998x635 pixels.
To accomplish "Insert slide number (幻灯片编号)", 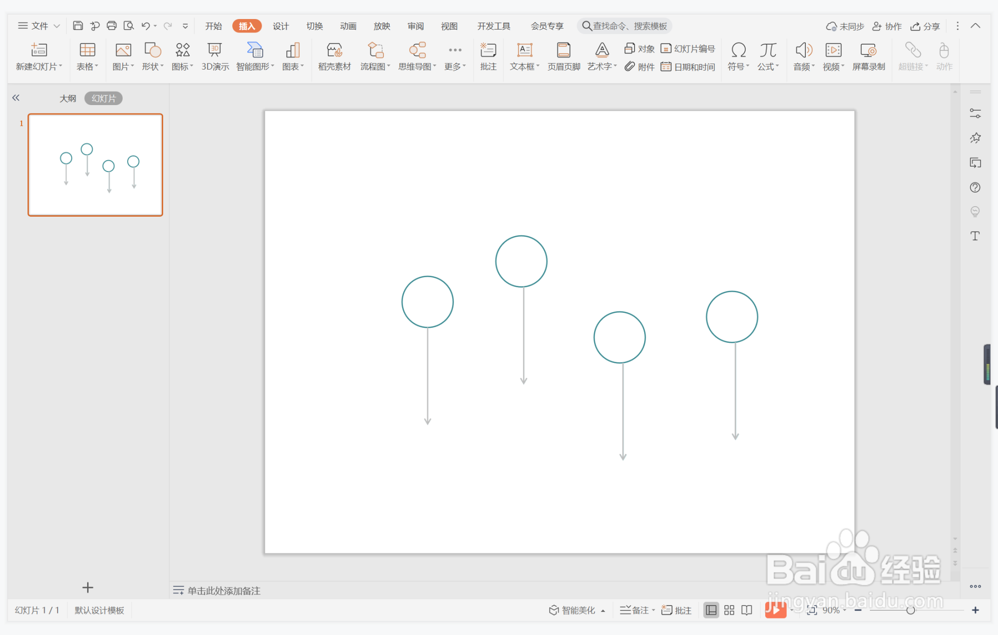I will click(688, 49).
